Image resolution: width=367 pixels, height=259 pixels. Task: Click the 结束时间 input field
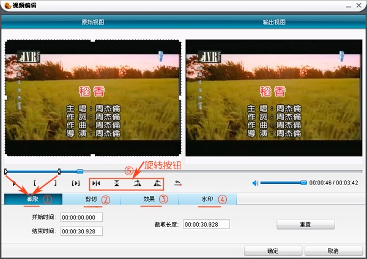coord(81,231)
